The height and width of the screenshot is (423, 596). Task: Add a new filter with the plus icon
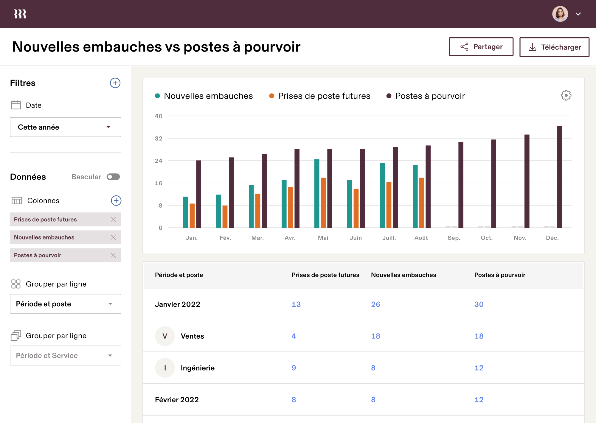coord(115,83)
